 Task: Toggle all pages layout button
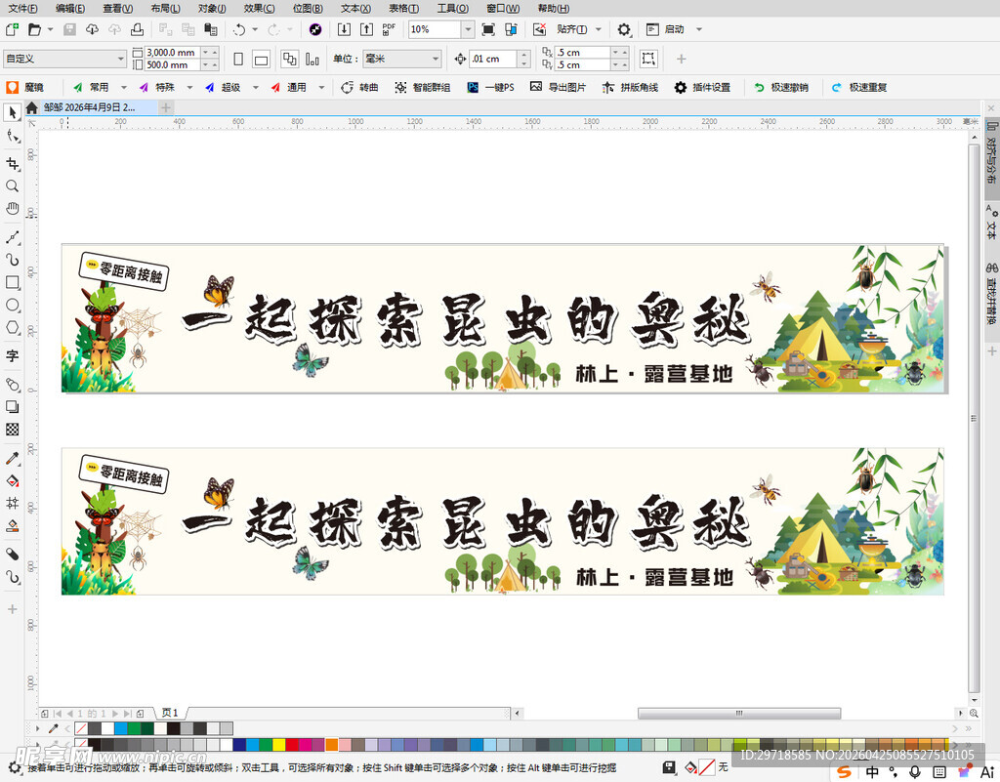[289, 60]
